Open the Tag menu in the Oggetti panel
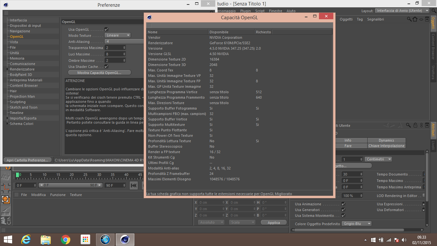The width and height of the screenshot is (437, 246). click(x=360, y=19)
